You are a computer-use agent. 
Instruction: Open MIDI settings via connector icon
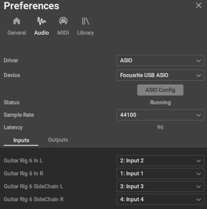point(63,21)
